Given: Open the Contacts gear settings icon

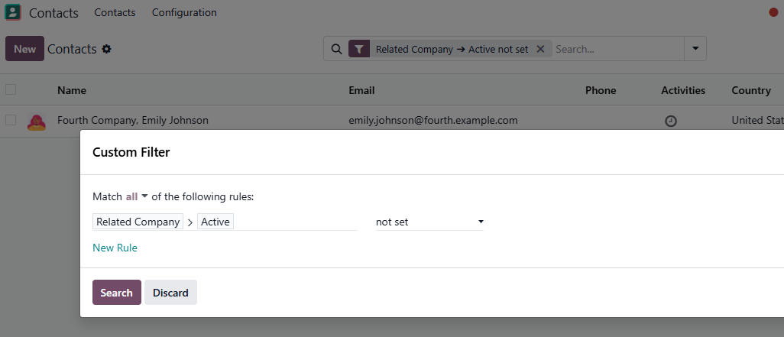Looking at the screenshot, I should 107,49.
